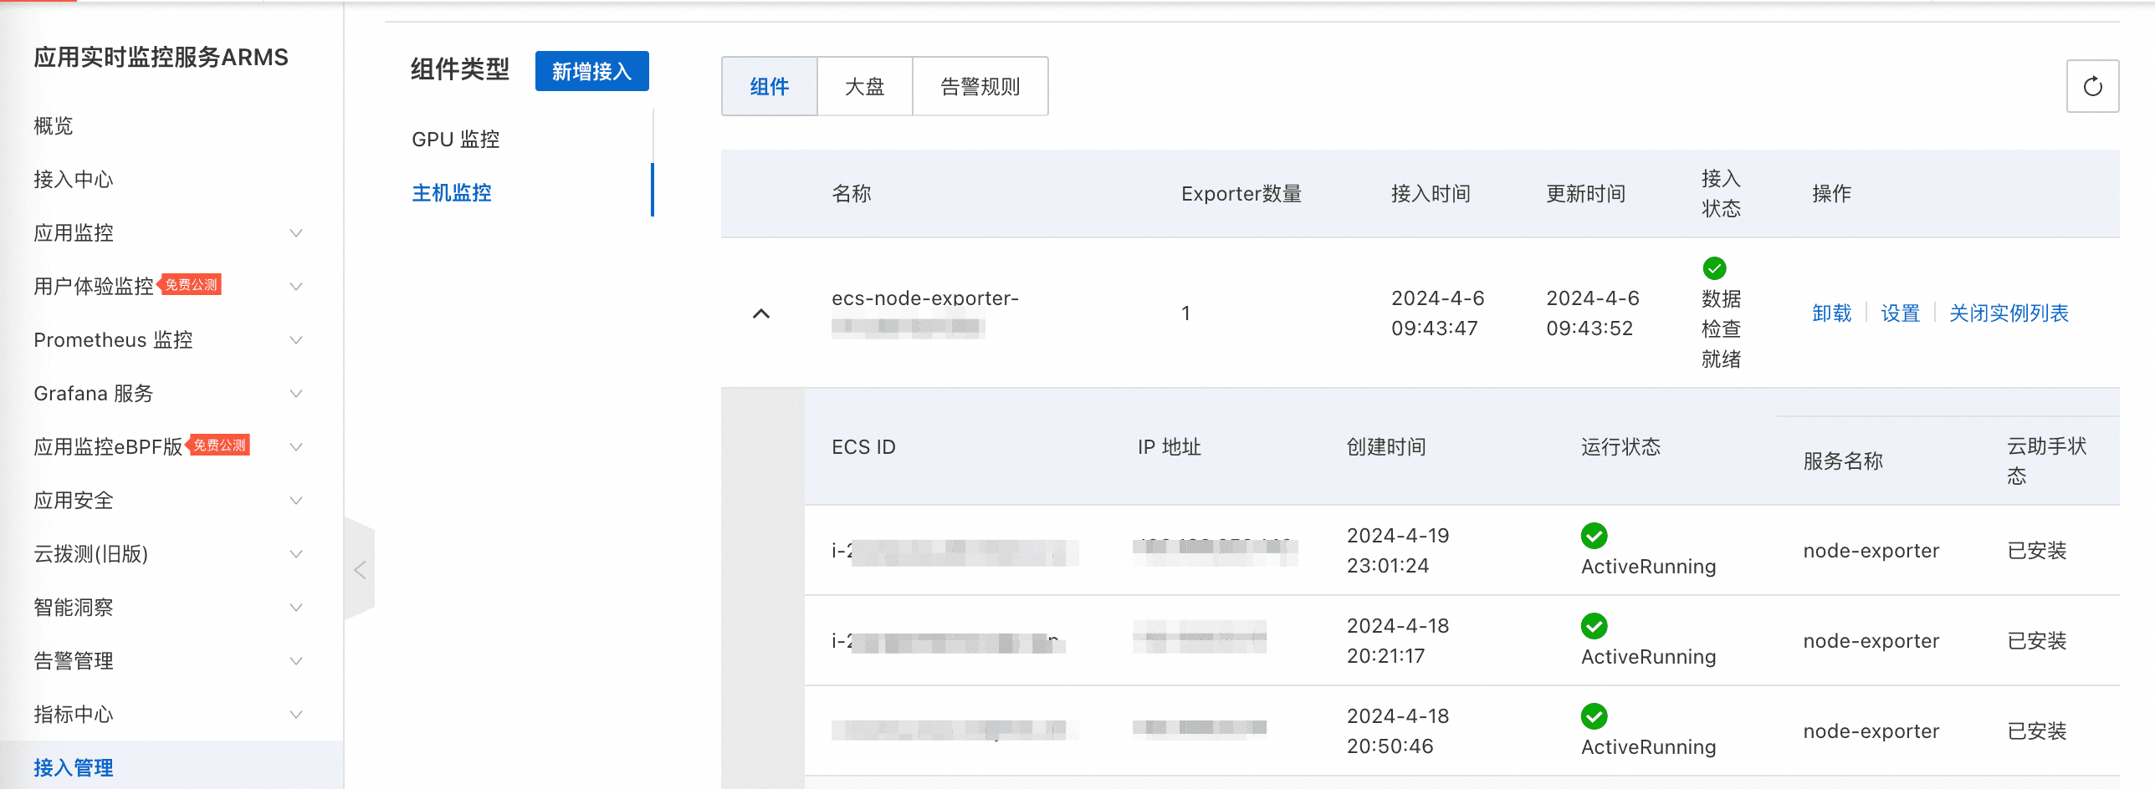2155x789 pixels.
Task: Expand the 应用监控 sidebar menu
Action: 295,233
